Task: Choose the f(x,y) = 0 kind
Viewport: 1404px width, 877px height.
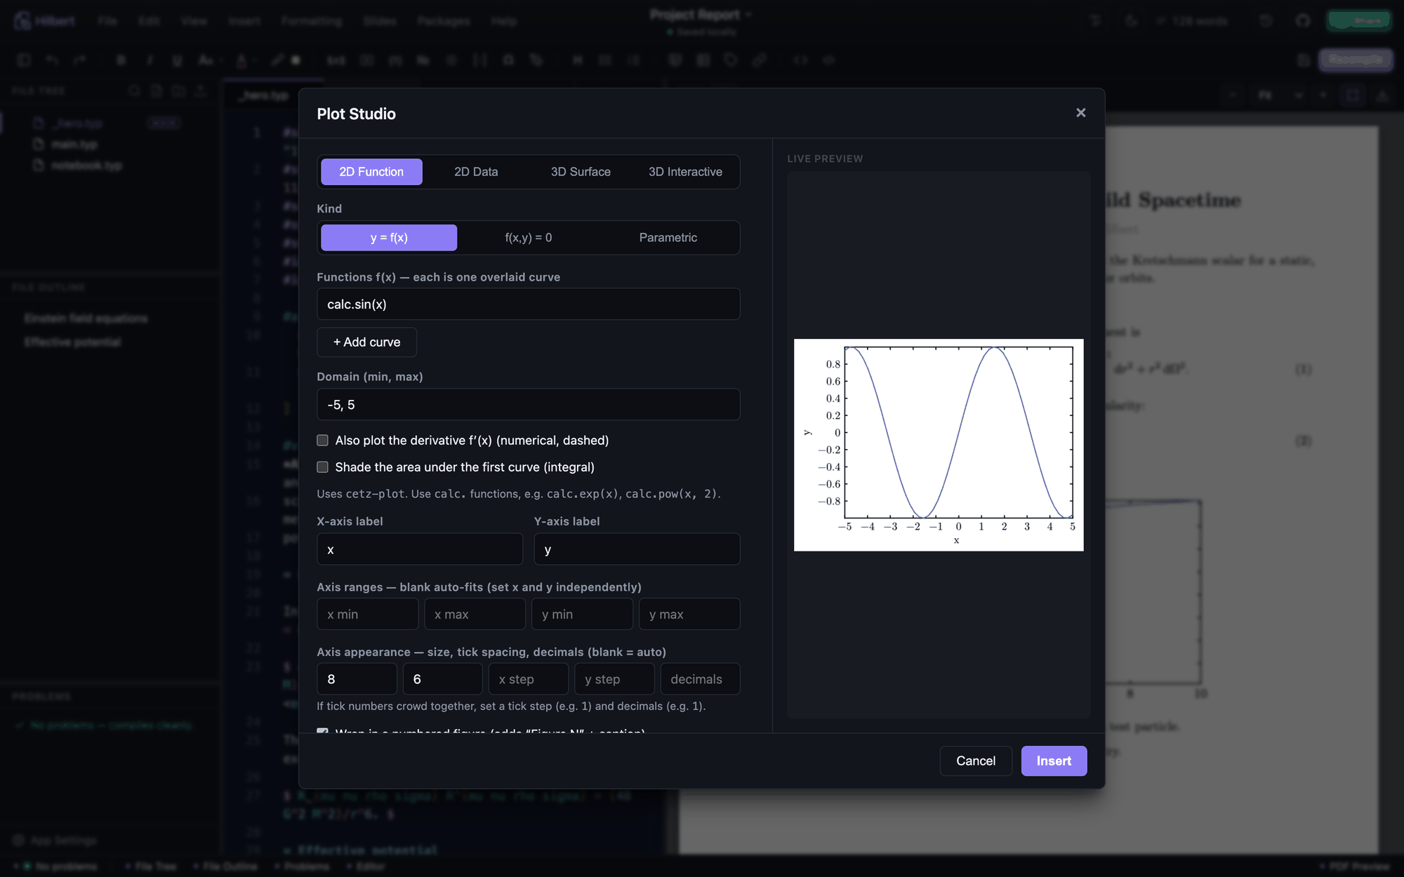Action: click(528, 238)
